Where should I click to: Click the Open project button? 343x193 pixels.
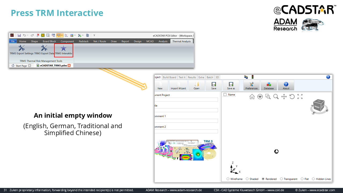pyautogui.click(x=196, y=85)
